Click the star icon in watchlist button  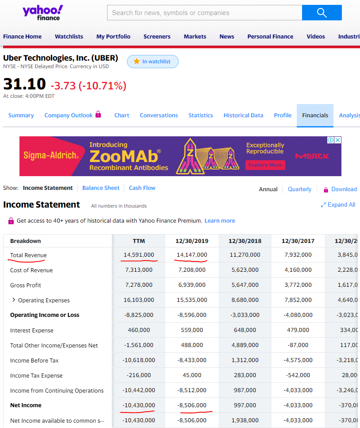click(137, 62)
